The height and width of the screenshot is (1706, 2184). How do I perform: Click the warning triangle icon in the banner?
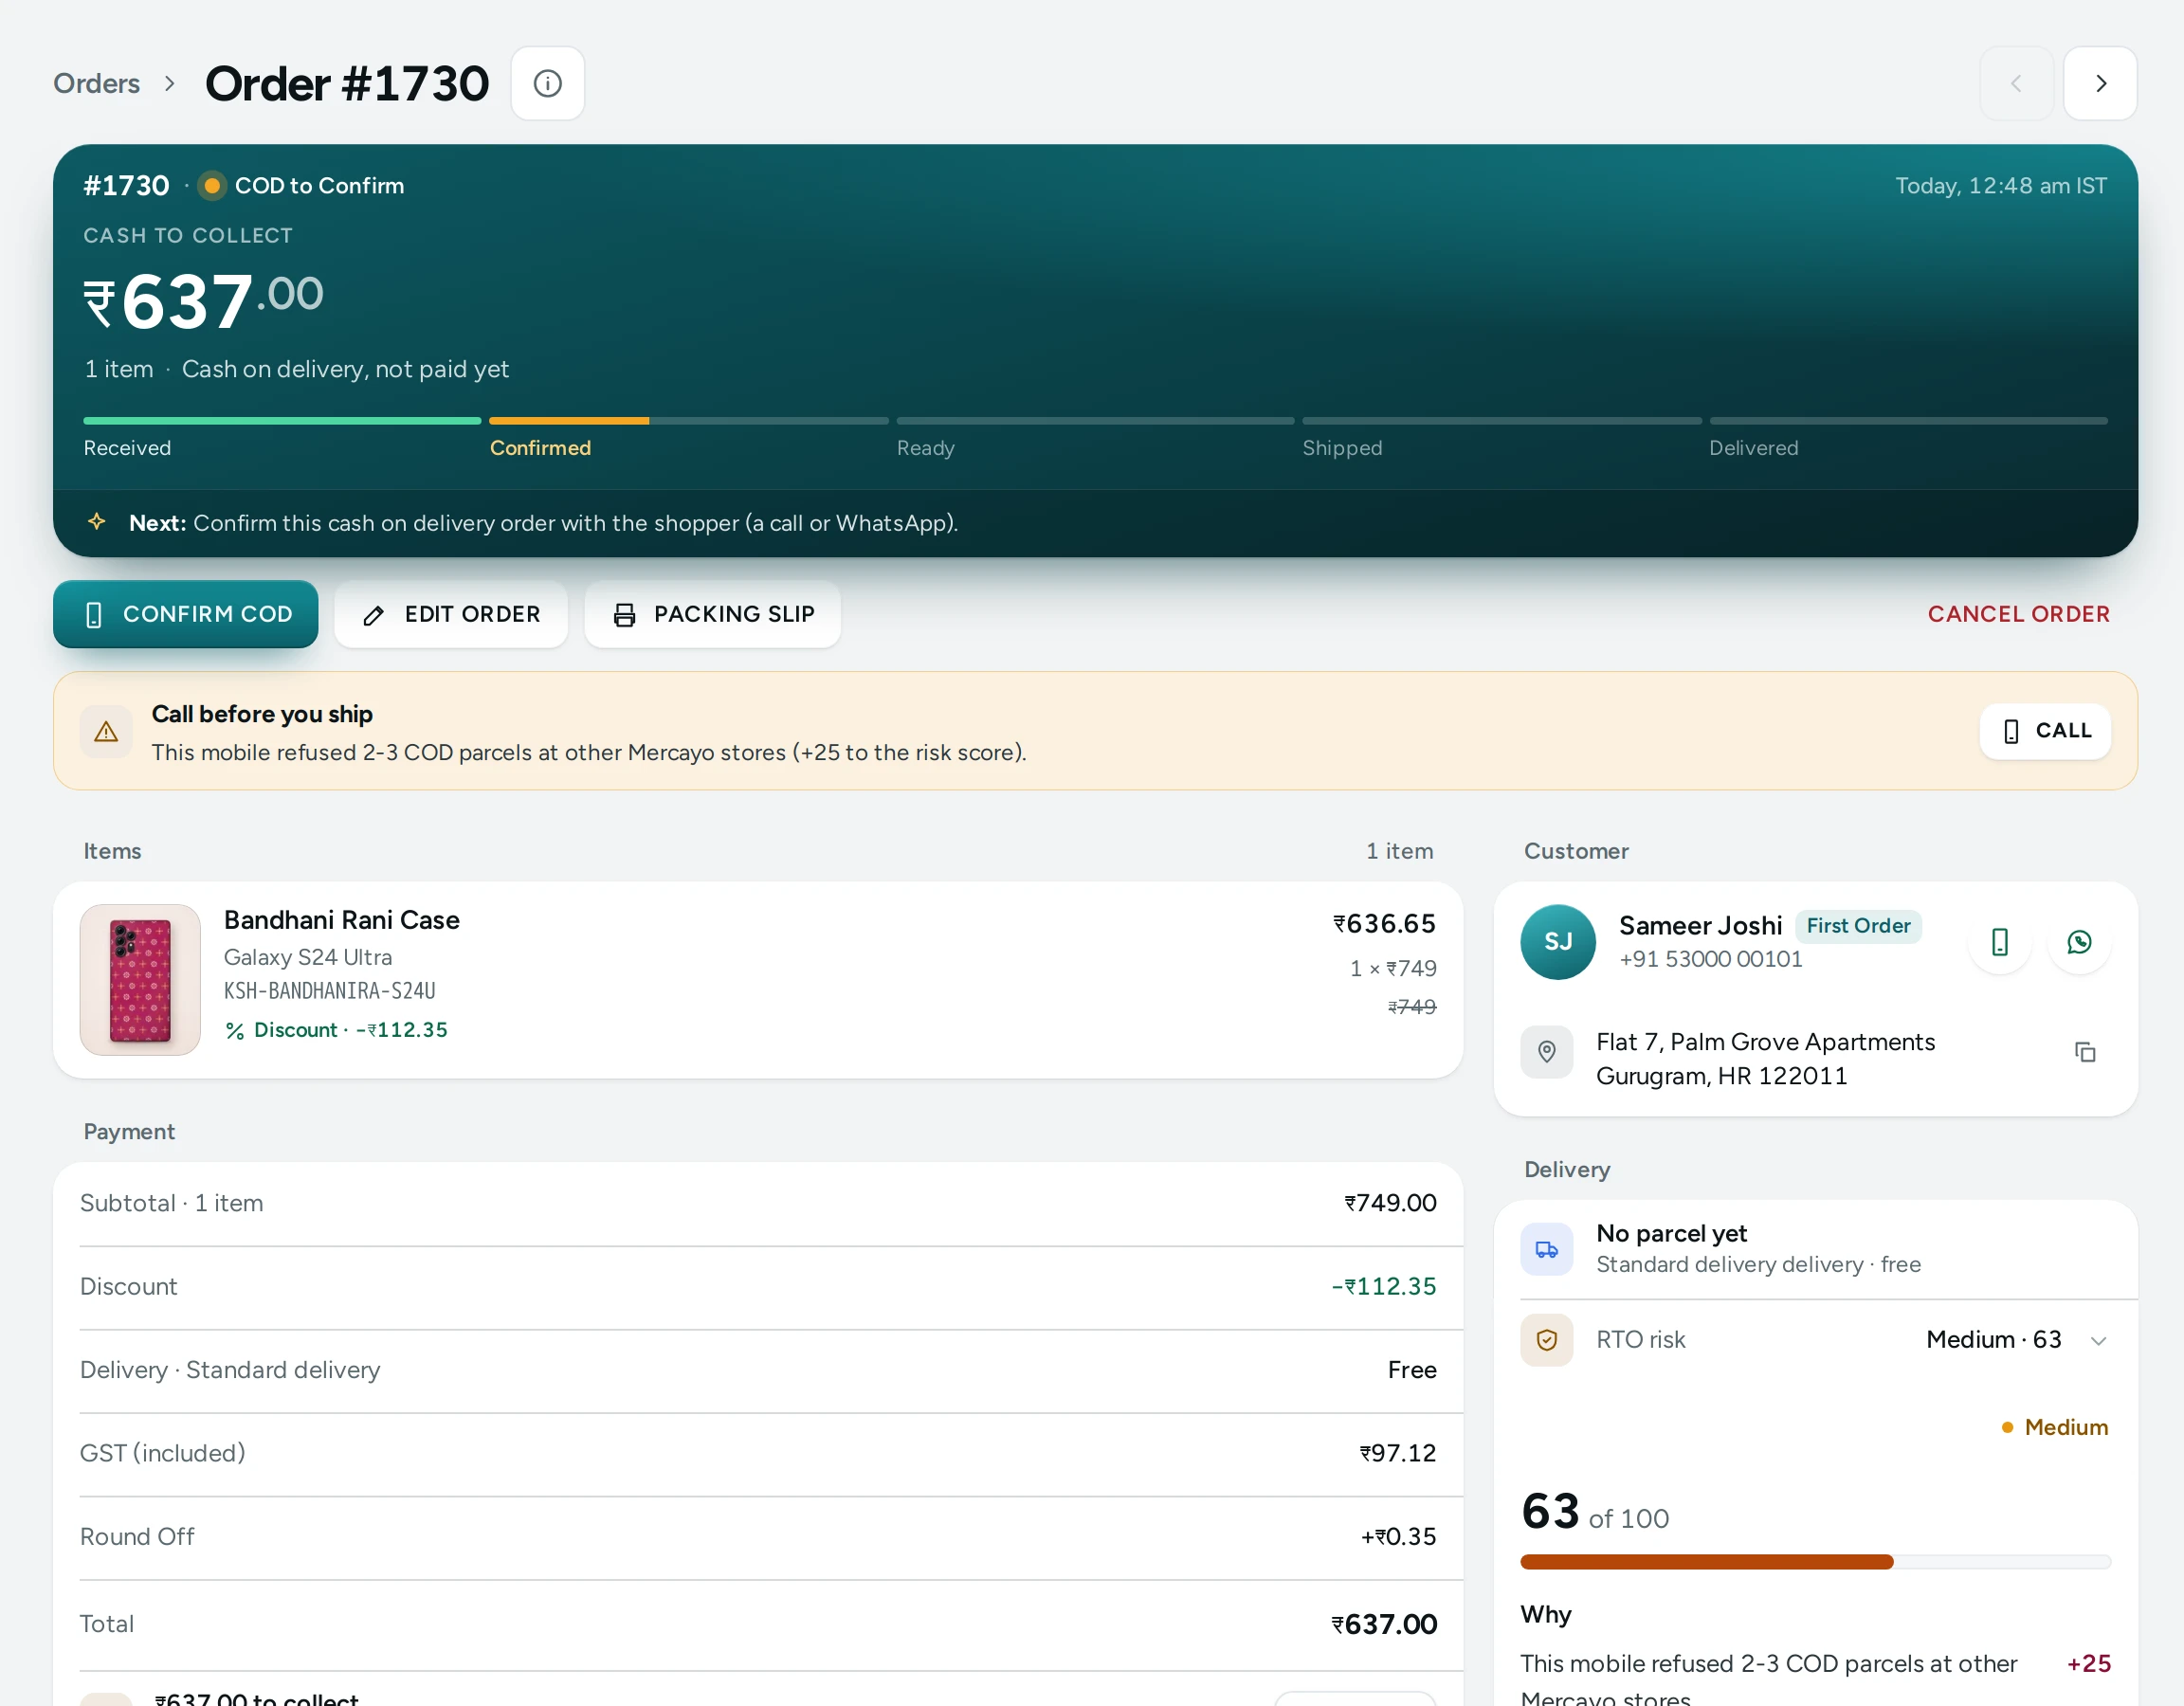pyautogui.click(x=106, y=732)
